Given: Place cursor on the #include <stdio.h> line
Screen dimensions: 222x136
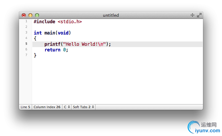Looking at the screenshot, I should (58, 22).
